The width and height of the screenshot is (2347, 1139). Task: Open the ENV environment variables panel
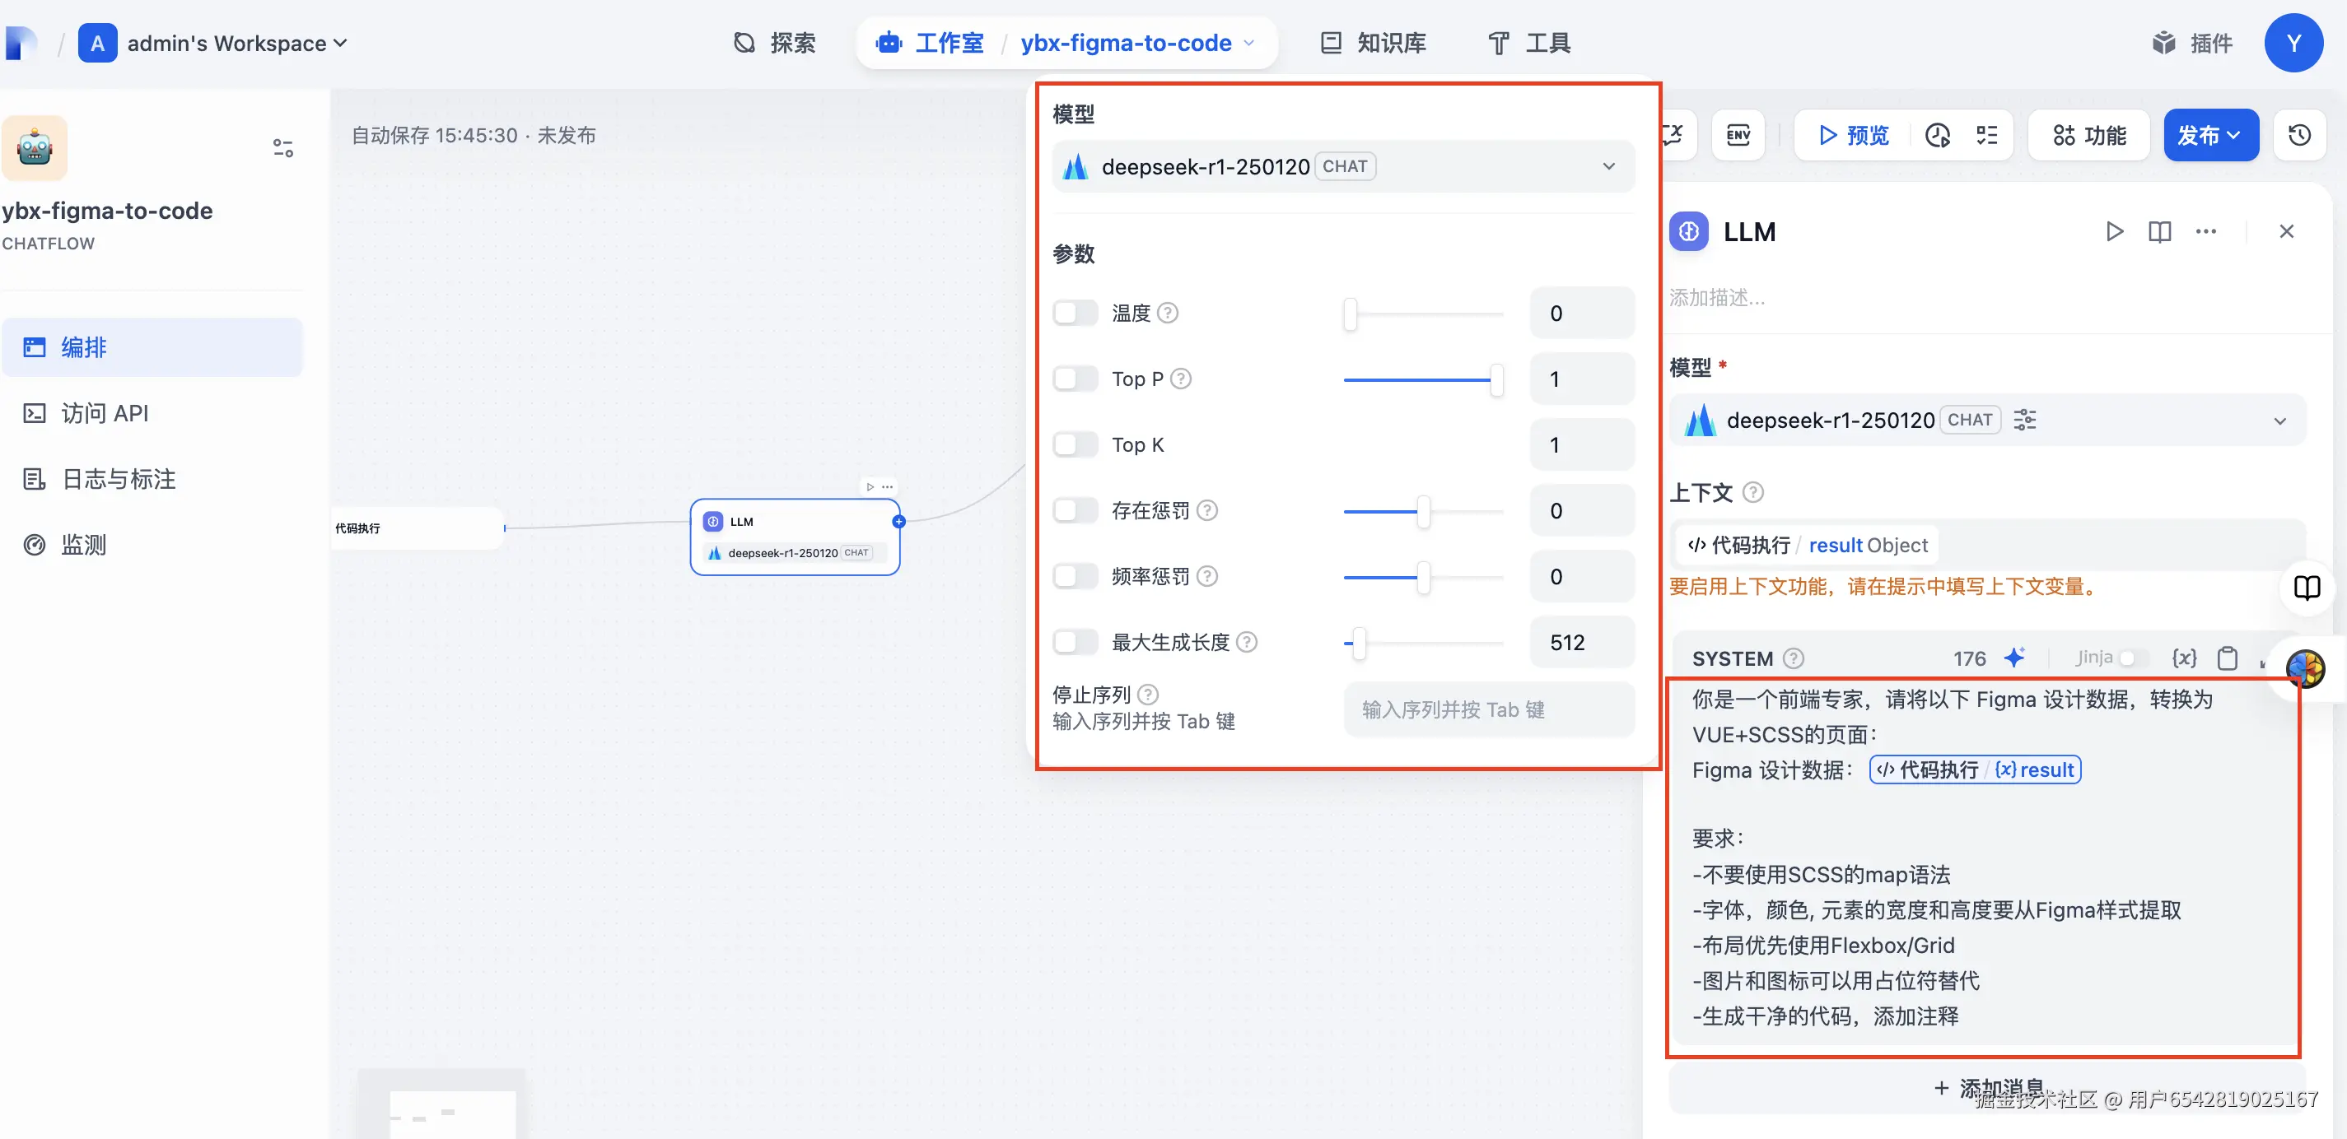pyautogui.click(x=1737, y=135)
